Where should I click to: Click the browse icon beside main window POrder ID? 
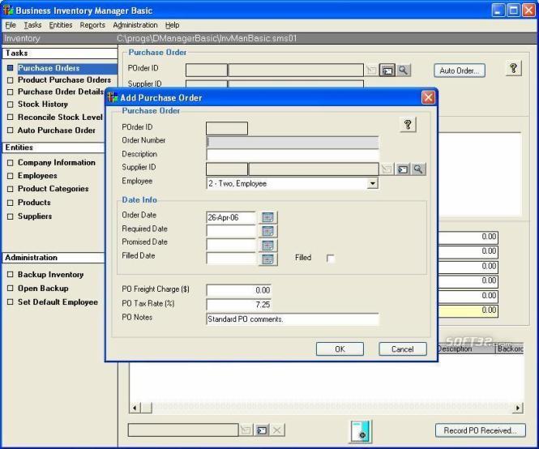387,71
